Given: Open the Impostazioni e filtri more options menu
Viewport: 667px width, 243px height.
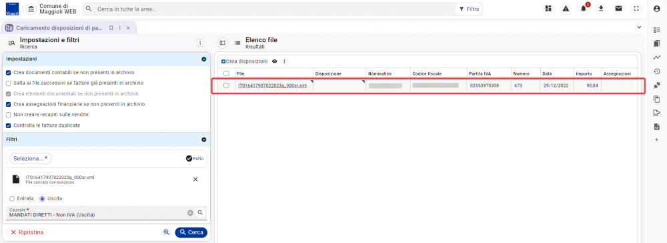Looking at the screenshot, I should coord(200,43).
